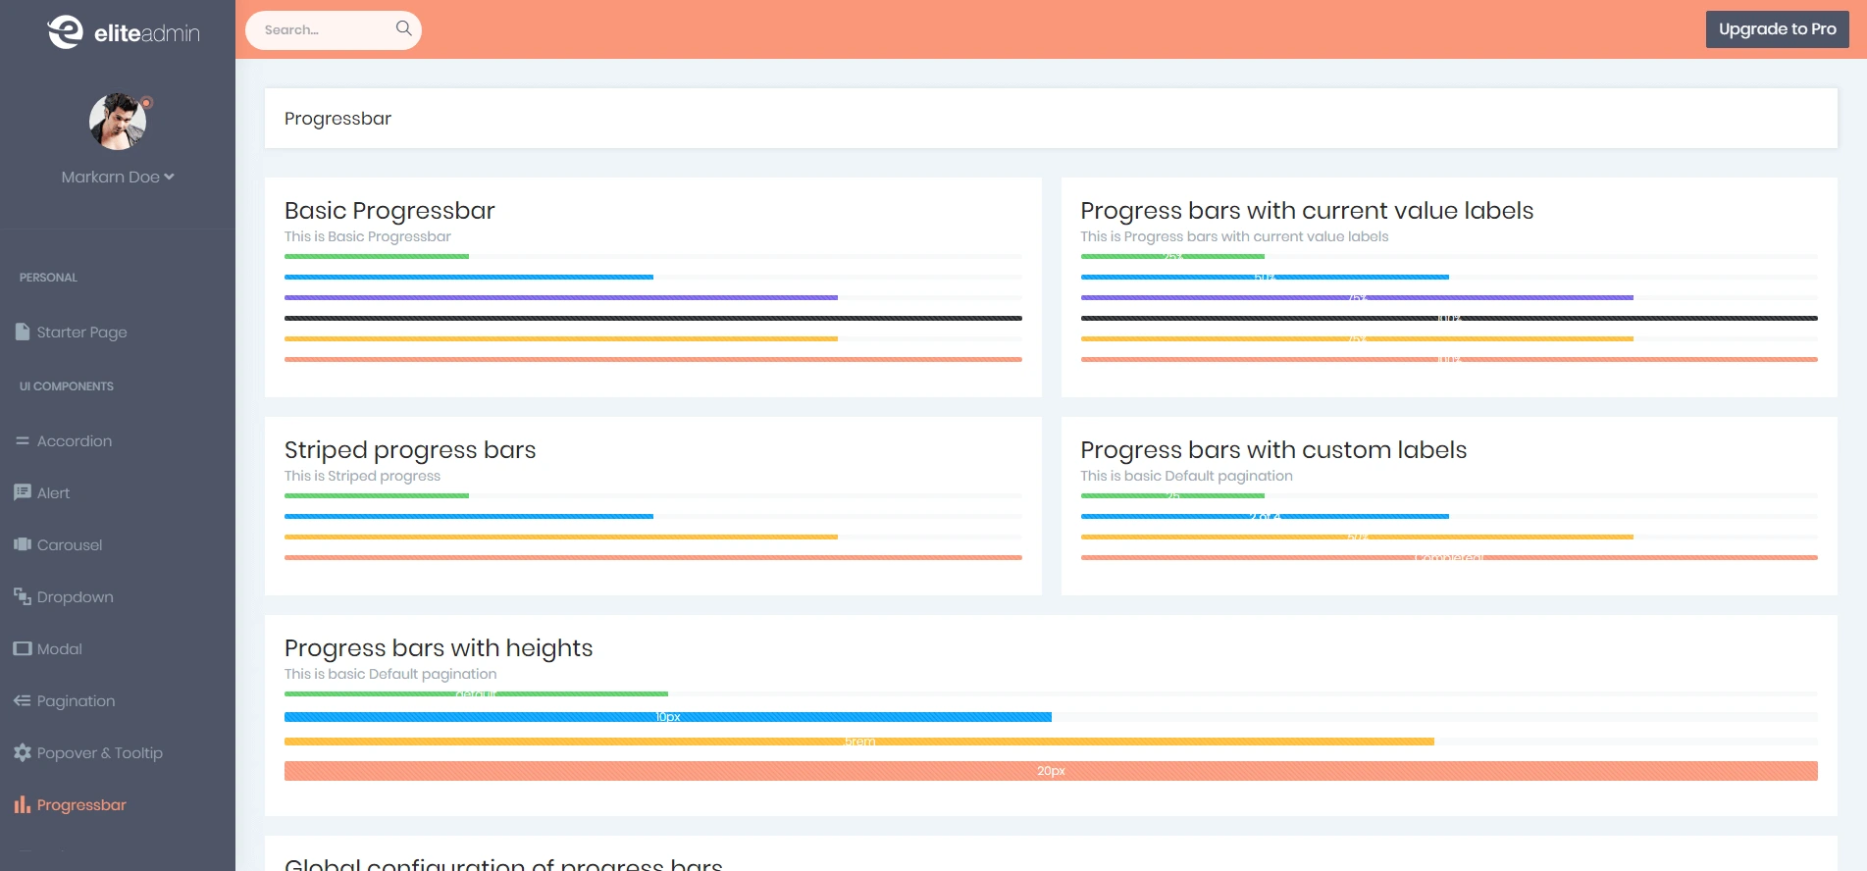
Task: Open Popover & Tooltip page
Action: point(100,752)
